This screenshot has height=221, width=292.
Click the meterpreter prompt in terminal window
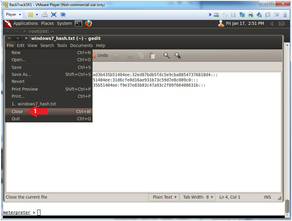pos(19,212)
